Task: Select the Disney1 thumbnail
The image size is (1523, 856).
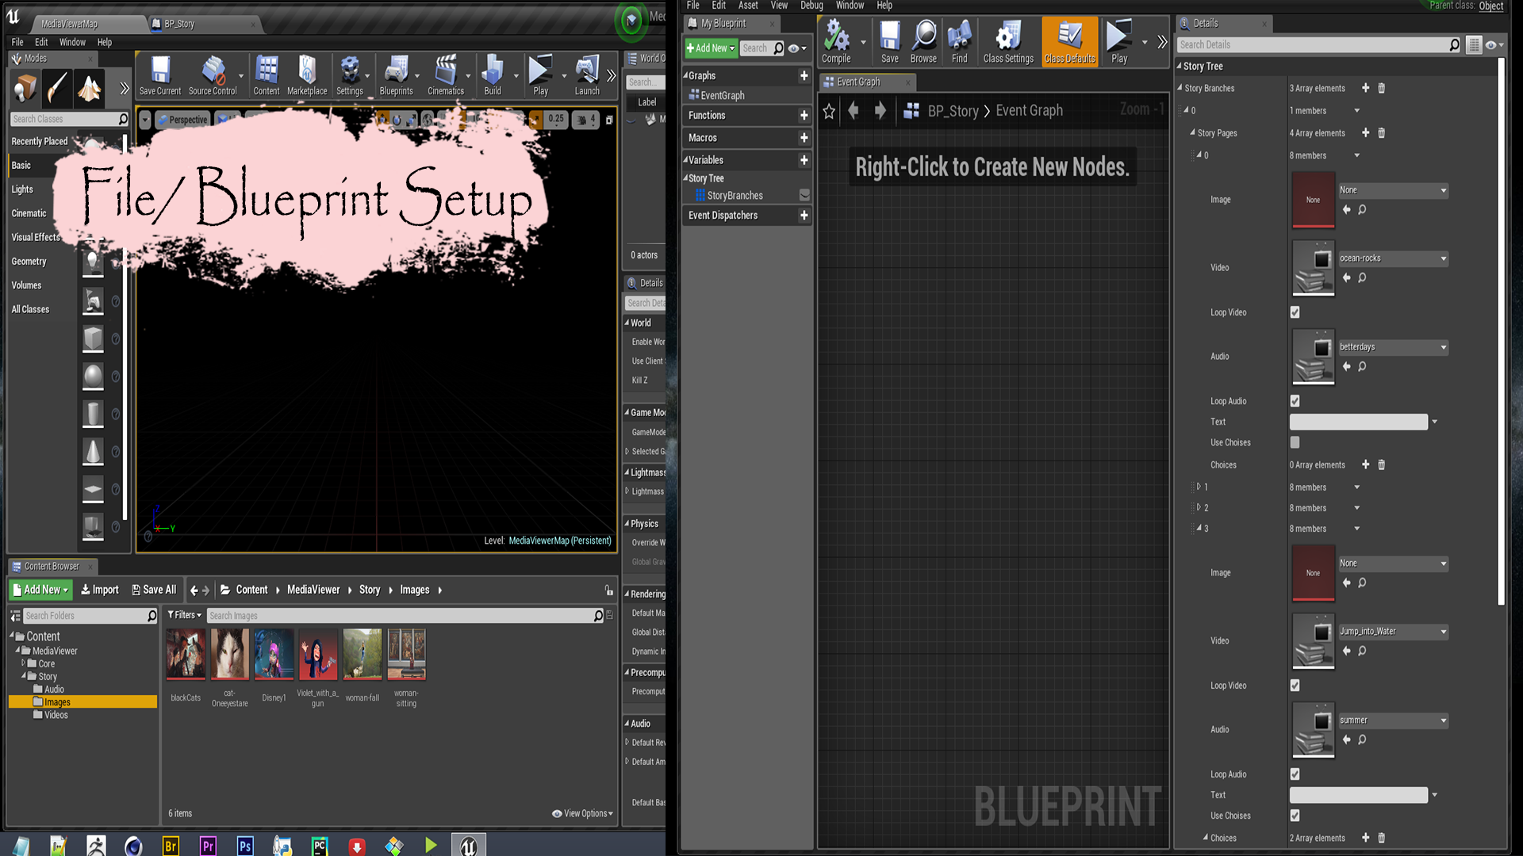Action: coord(274,654)
